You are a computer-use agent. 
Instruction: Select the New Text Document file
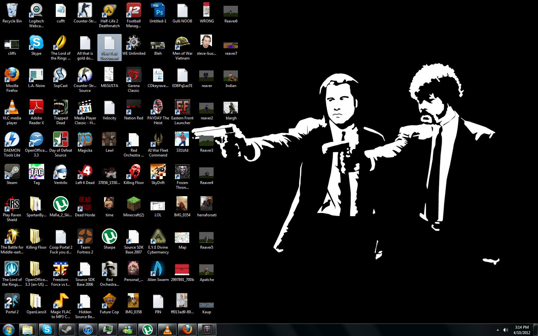[x=109, y=48]
